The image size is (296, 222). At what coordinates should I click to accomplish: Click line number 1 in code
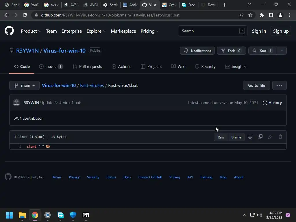[x=20, y=147]
